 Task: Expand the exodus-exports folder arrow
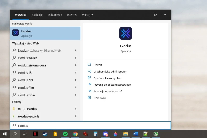tap(75, 116)
